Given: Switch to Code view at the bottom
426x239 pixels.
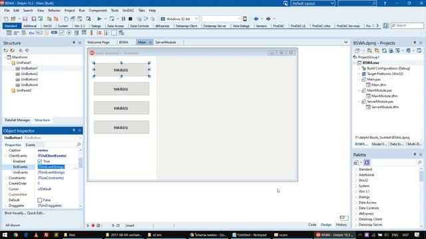Looking at the screenshot, I should click(312, 224).
